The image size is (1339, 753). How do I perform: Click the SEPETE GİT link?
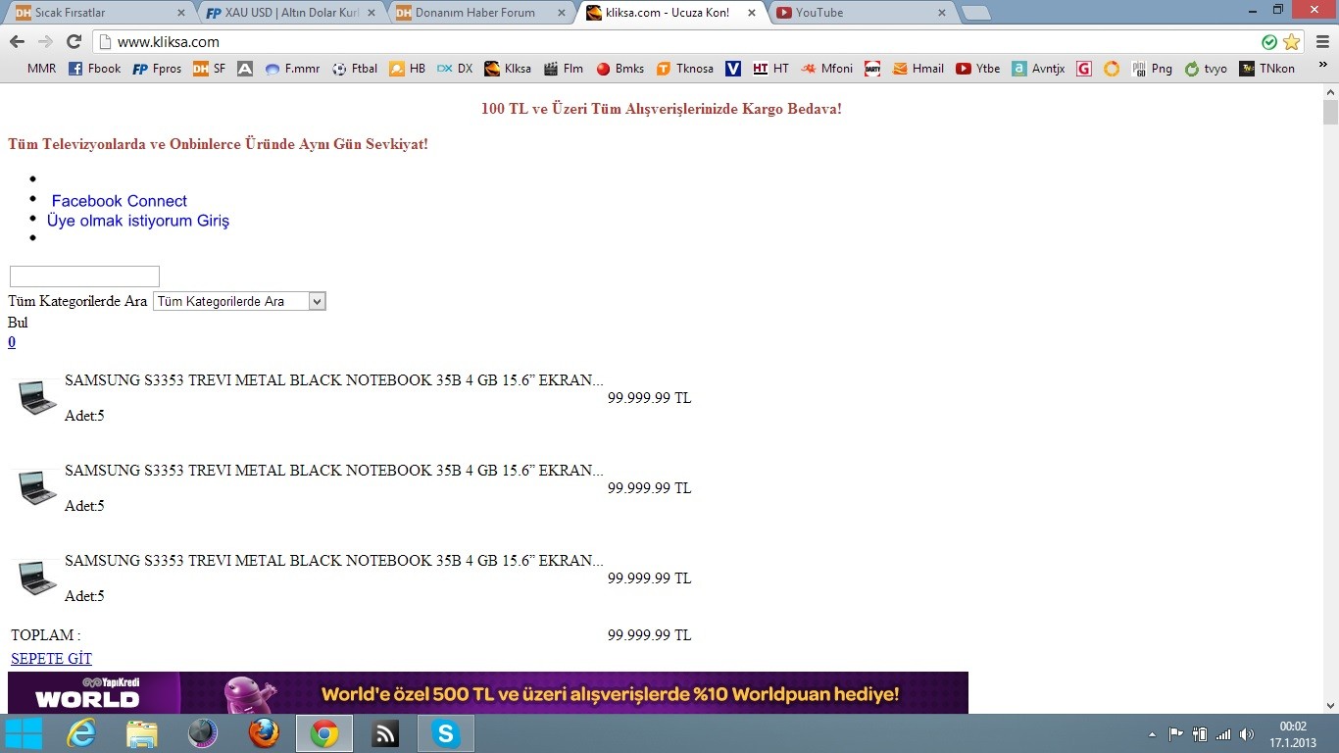[51, 659]
